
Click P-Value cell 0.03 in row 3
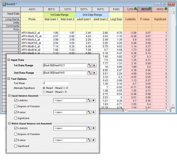145,39
